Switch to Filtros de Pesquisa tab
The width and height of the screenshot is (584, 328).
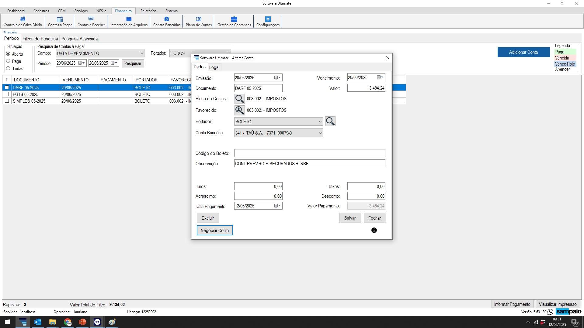pos(40,39)
